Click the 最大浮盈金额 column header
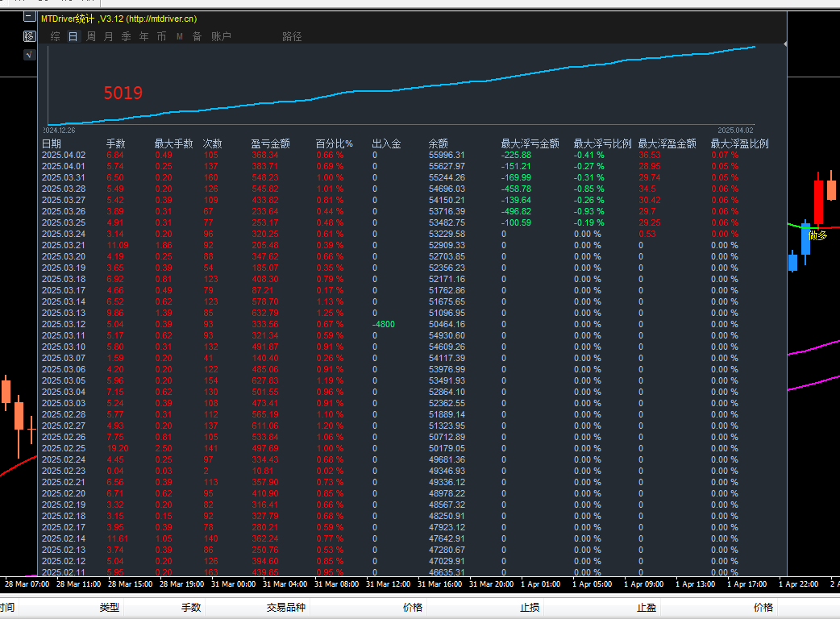Screen dimensions: 840x619 667,143
